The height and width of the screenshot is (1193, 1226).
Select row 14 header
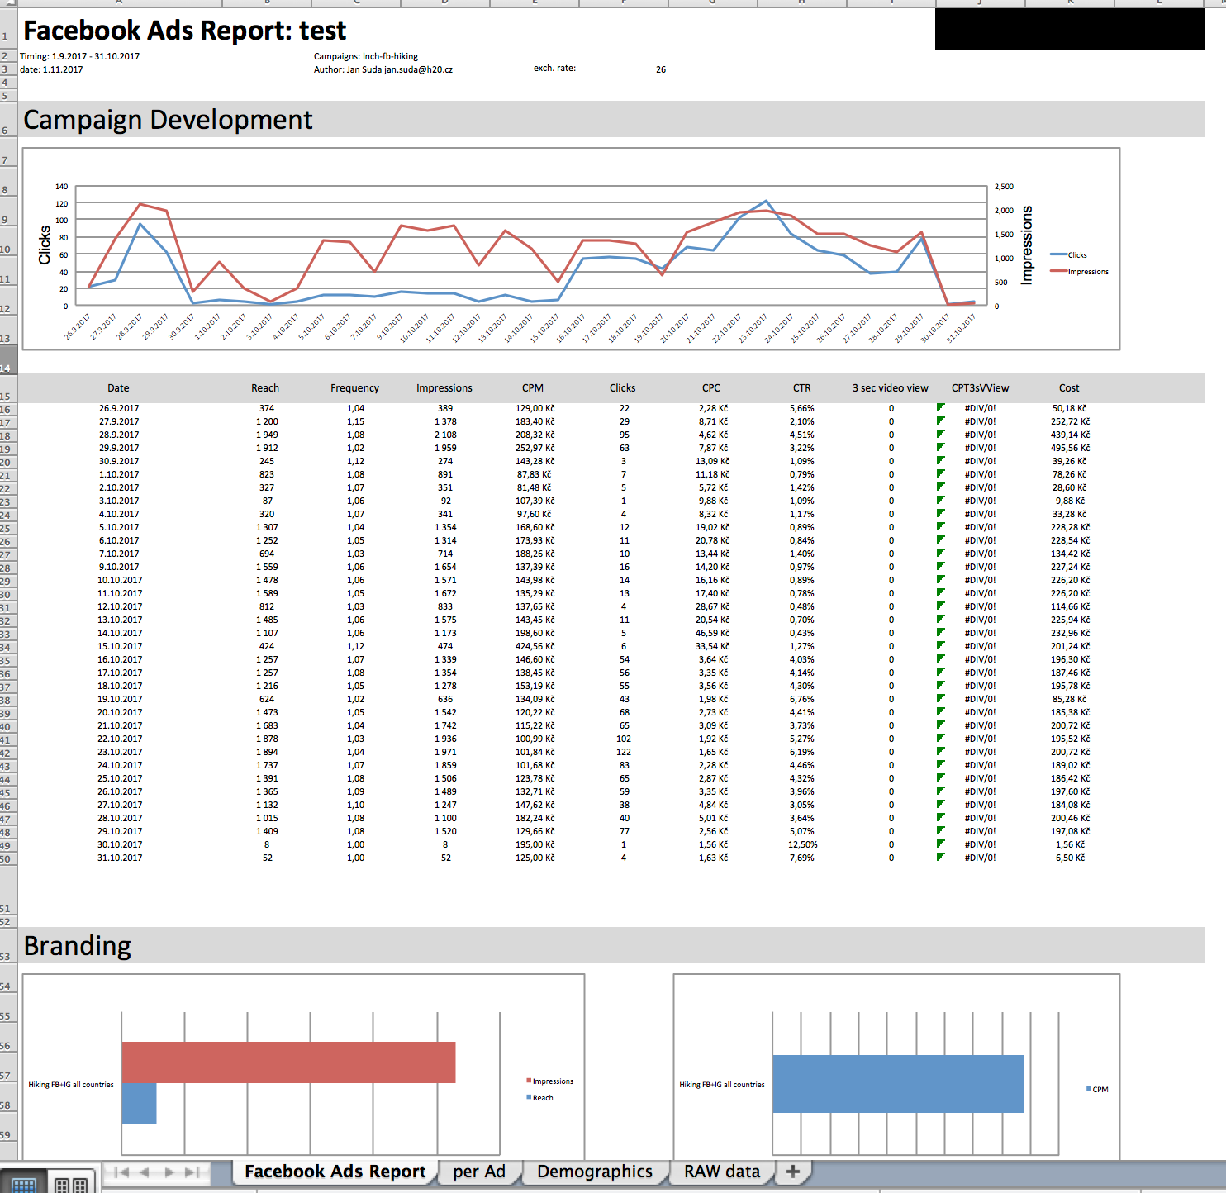[x=7, y=368]
